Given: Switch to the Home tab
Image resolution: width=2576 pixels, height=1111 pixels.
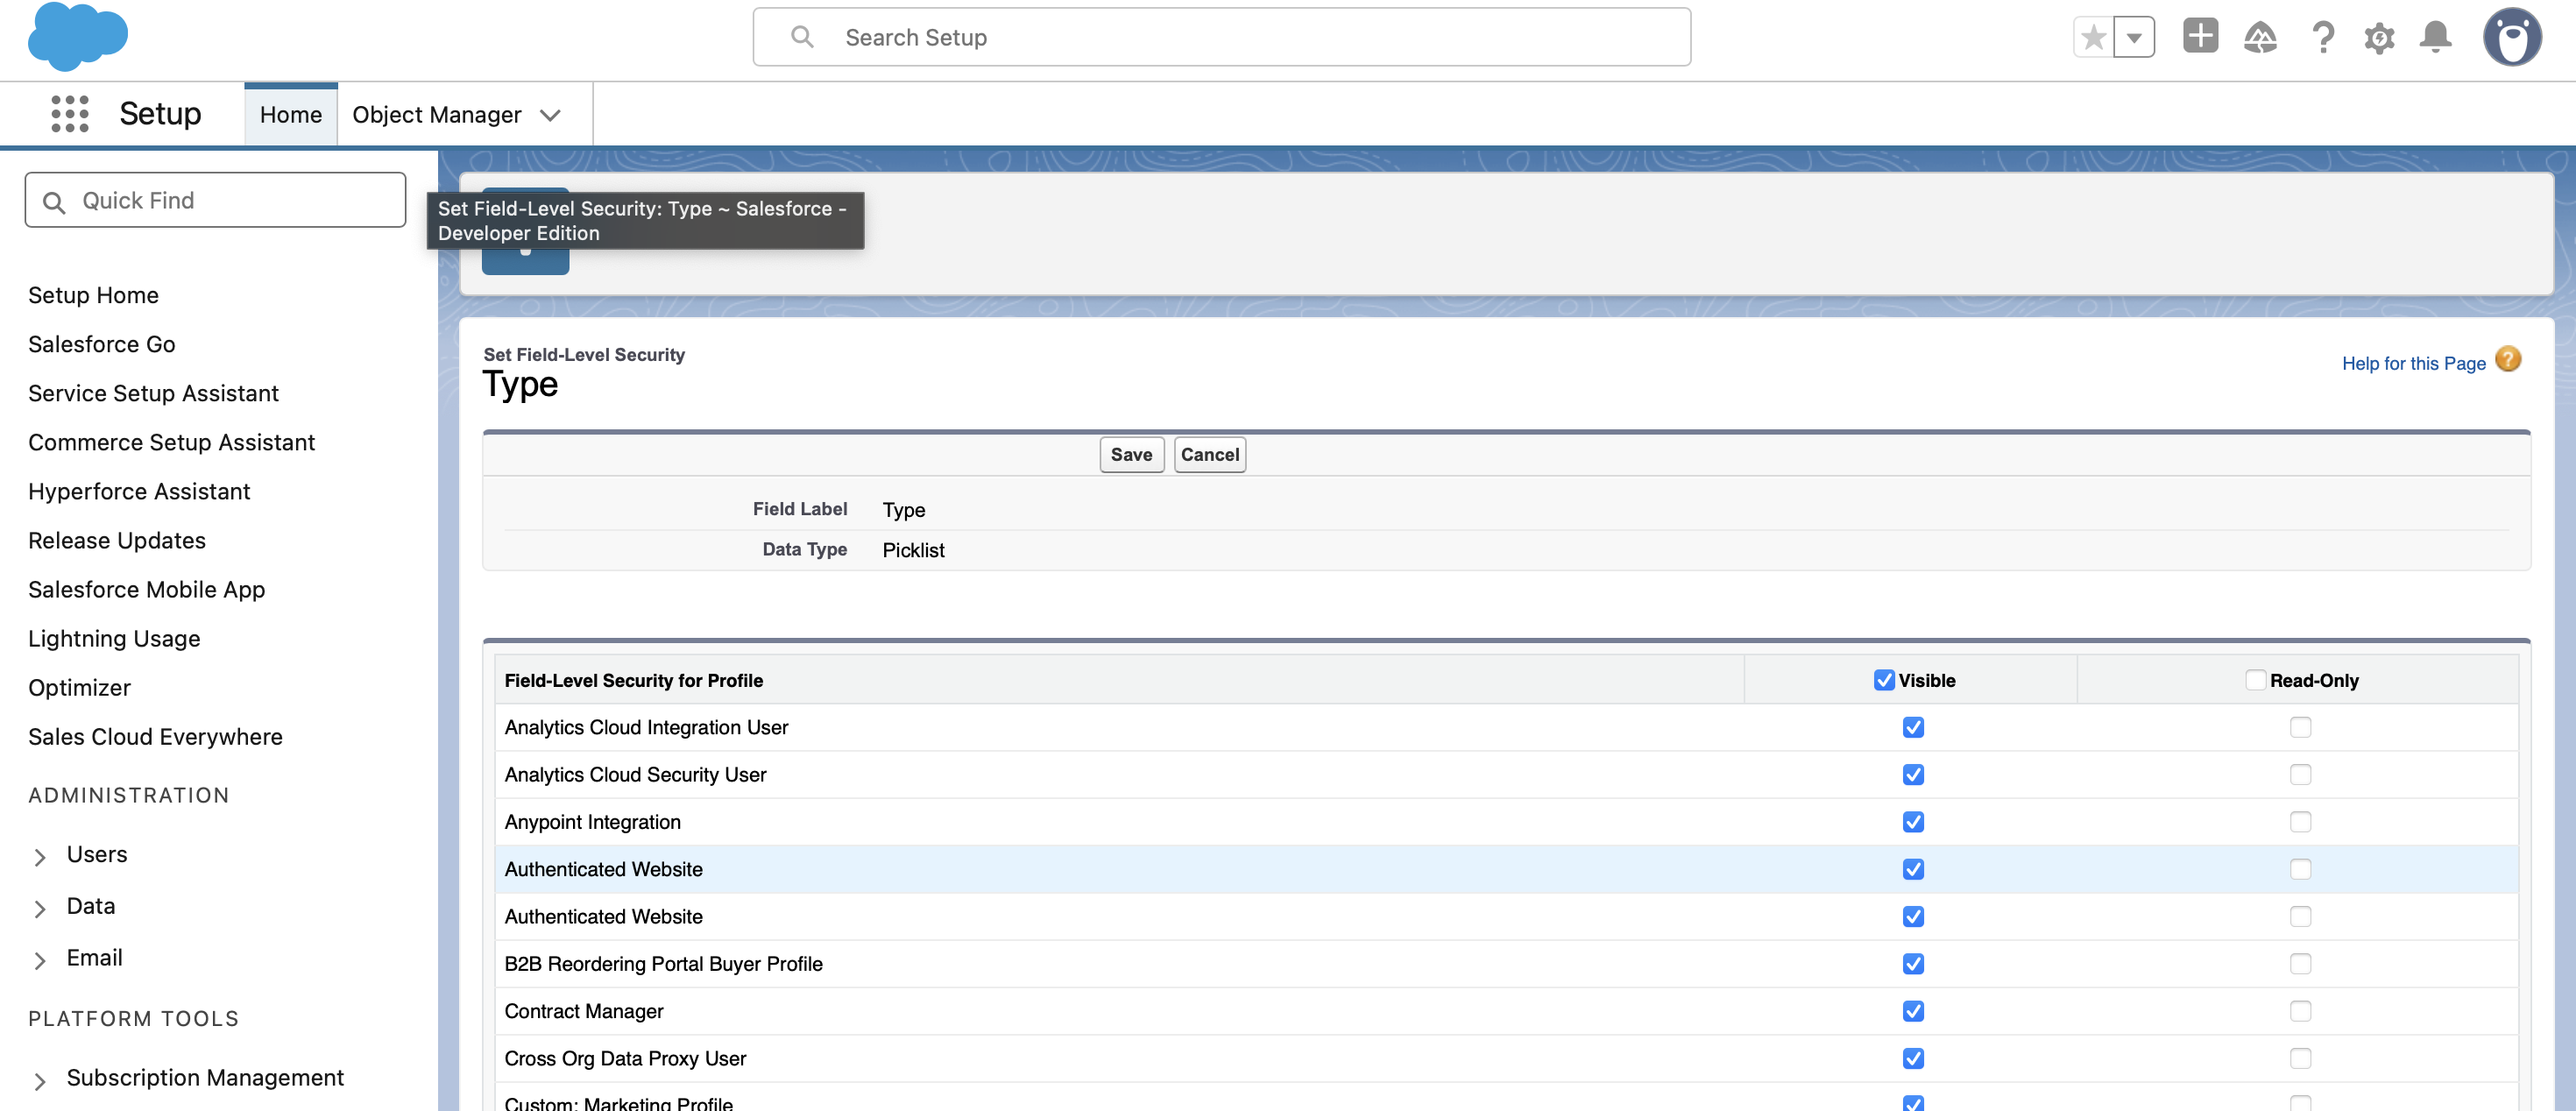Looking at the screenshot, I should pyautogui.click(x=290, y=114).
